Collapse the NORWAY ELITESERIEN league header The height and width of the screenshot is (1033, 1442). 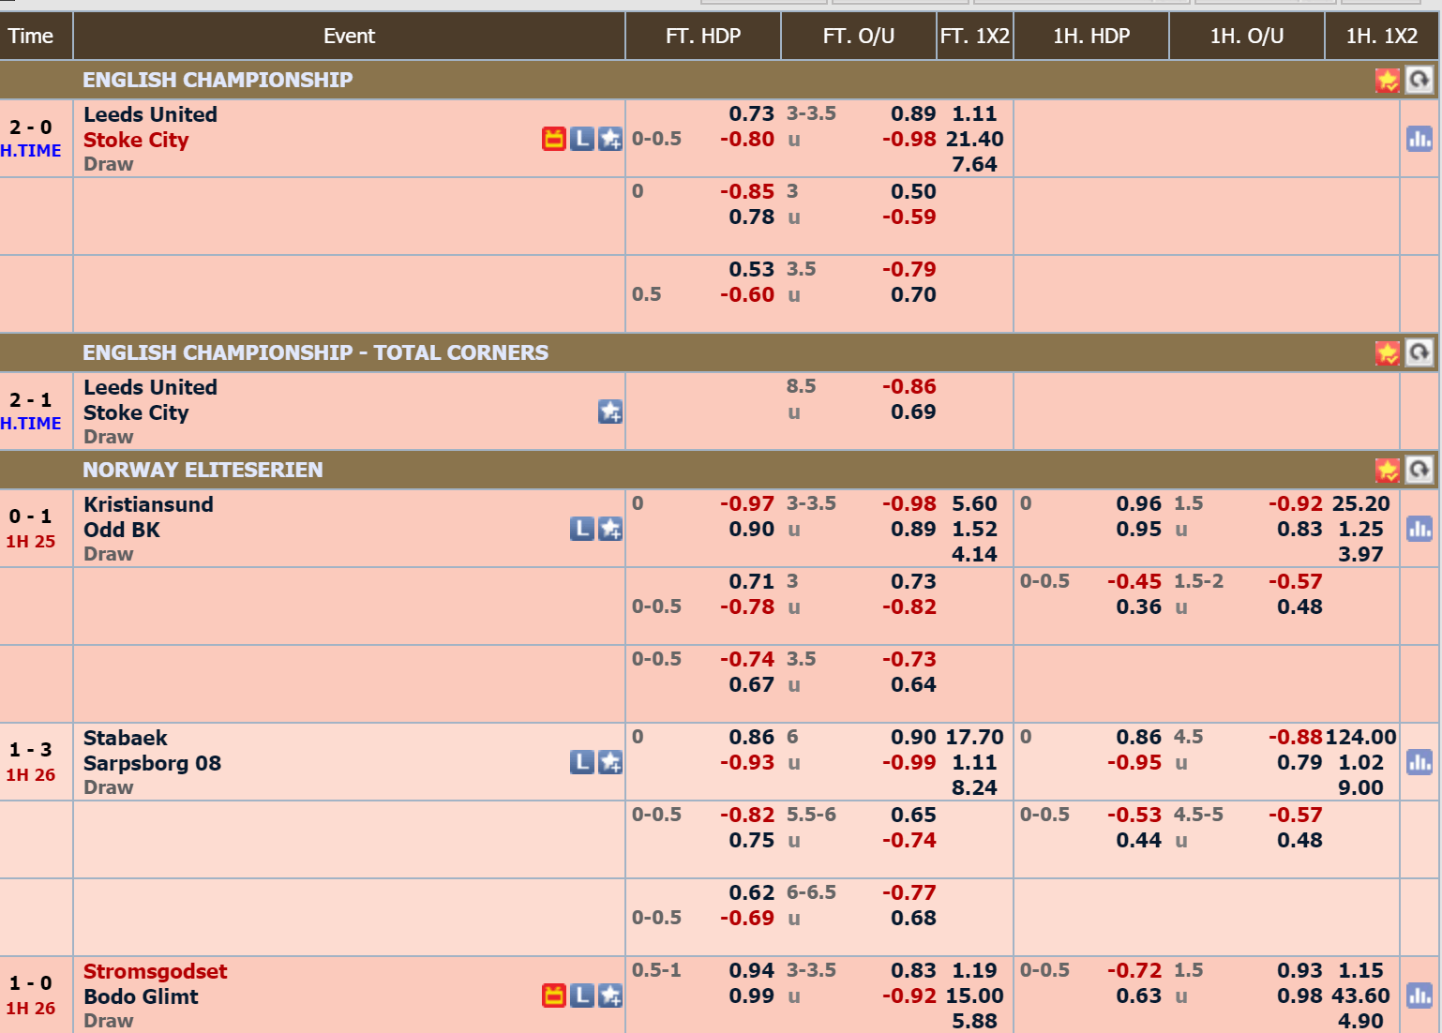(203, 470)
